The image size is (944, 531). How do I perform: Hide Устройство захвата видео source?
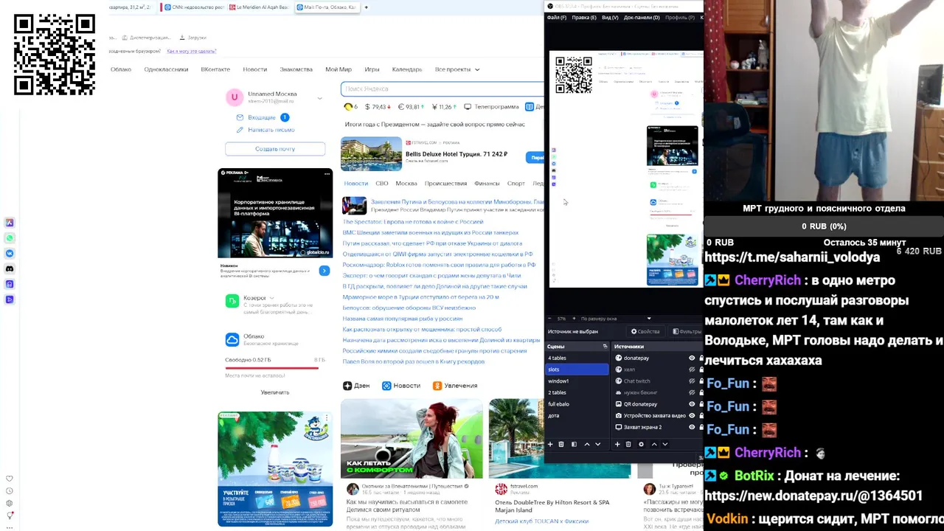click(692, 416)
